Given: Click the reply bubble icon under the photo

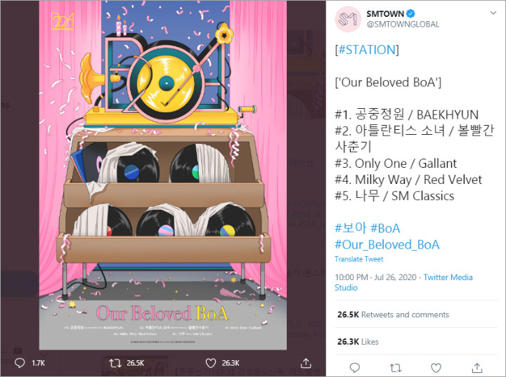Looking at the screenshot, I should click(x=20, y=363).
